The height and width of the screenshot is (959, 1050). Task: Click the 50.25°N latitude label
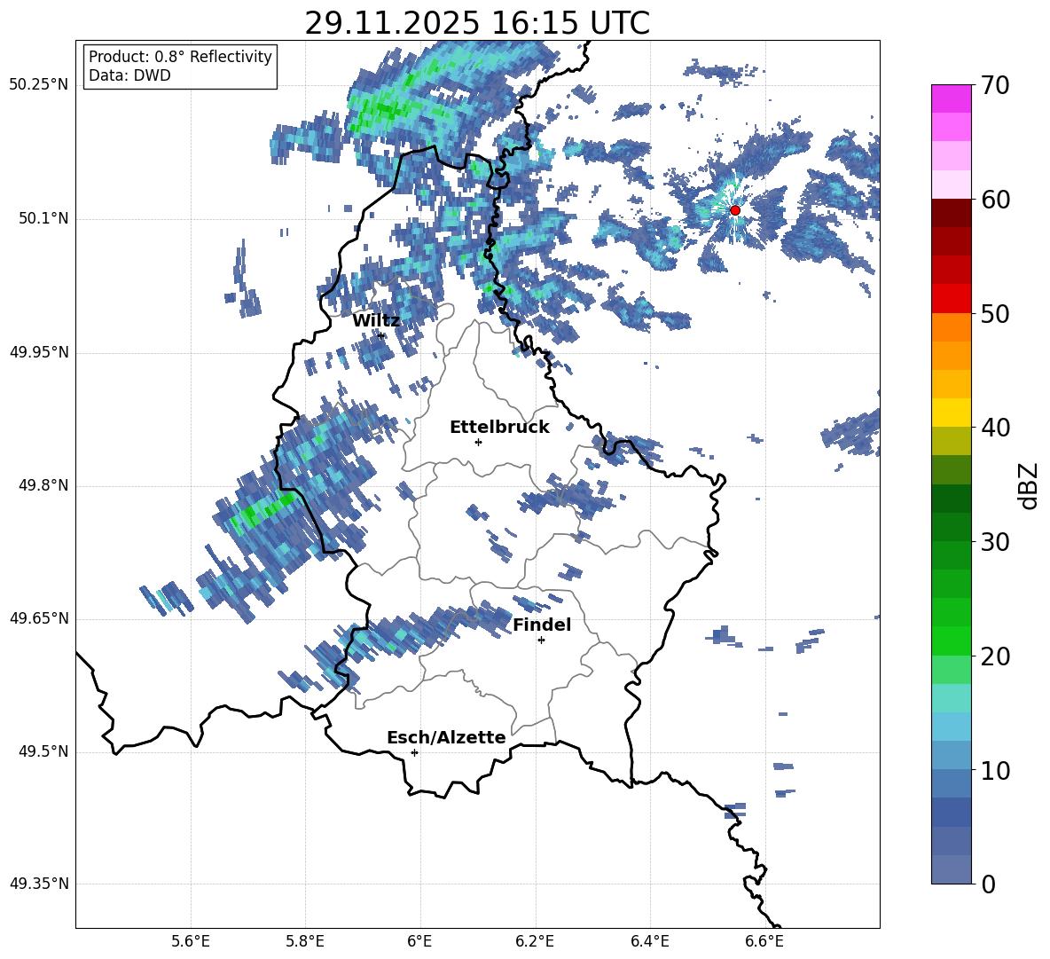[x=39, y=85]
